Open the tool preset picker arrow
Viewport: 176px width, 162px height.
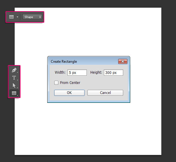click(x=17, y=17)
